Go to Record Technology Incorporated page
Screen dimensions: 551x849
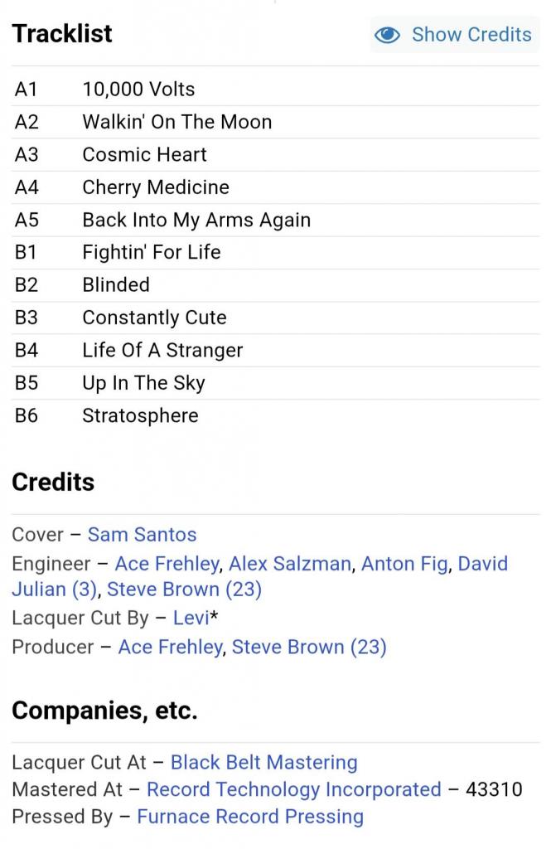click(293, 789)
